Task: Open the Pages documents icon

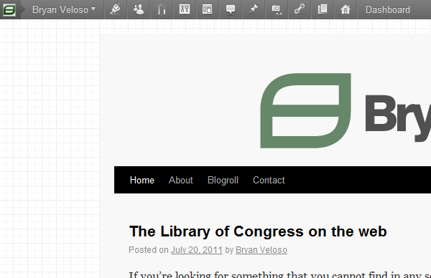Action: 323,9
